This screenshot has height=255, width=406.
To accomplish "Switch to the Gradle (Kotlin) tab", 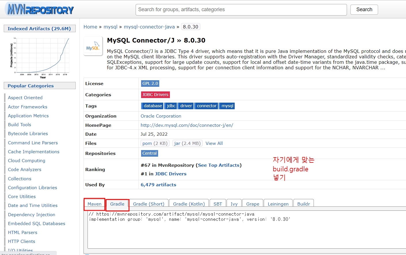I will [x=189, y=204].
